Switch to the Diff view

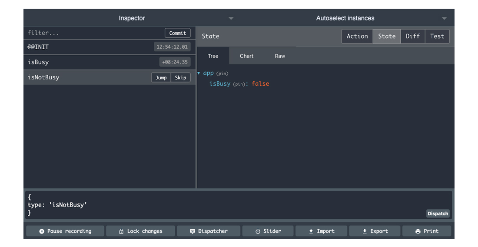pyautogui.click(x=413, y=36)
